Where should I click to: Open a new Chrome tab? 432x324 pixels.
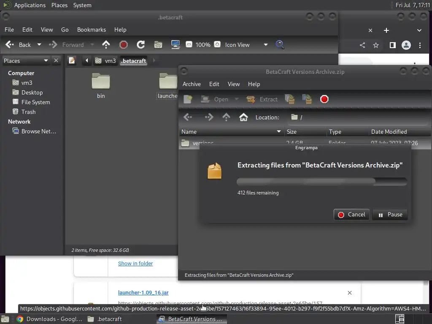point(386,30)
